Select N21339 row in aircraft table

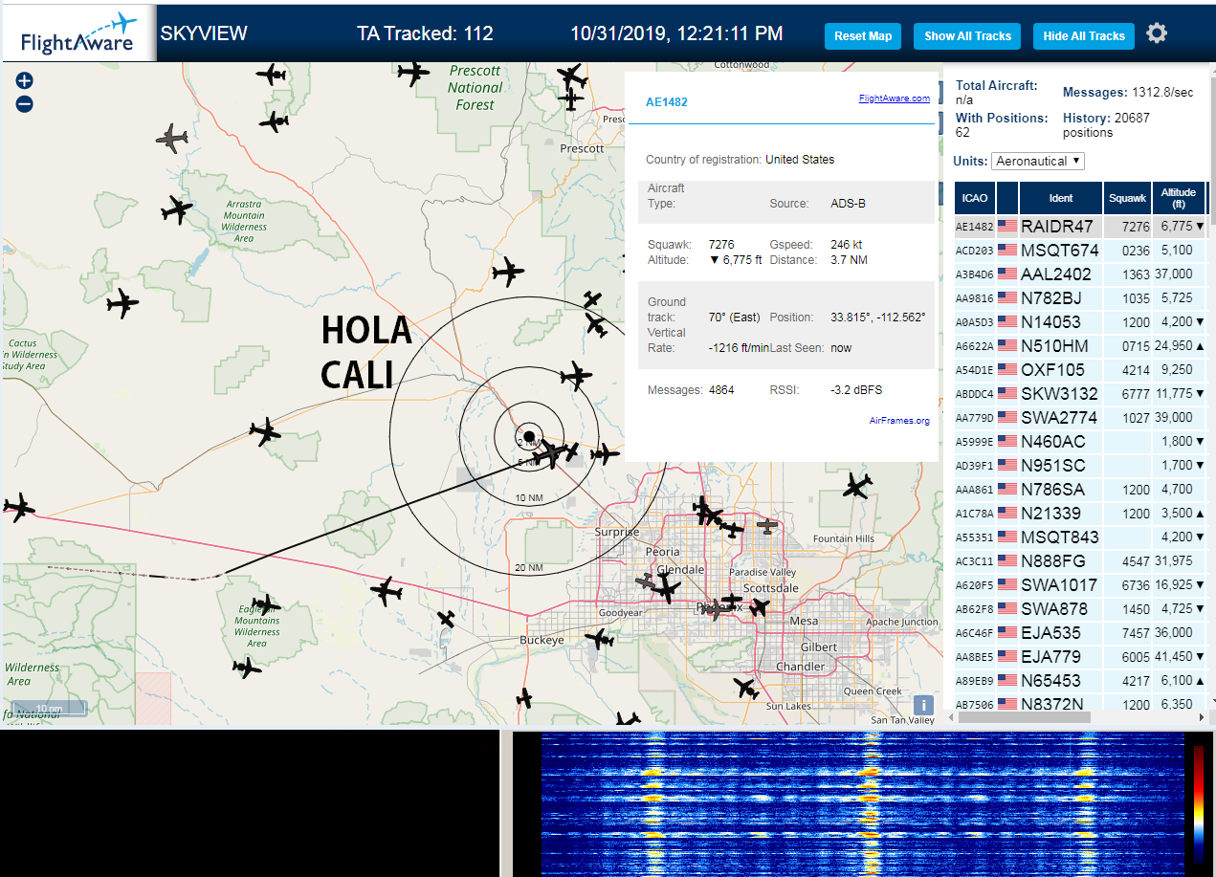(1080, 514)
